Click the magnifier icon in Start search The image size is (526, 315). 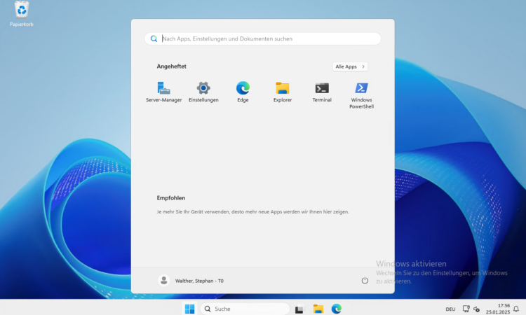pyautogui.click(x=154, y=38)
